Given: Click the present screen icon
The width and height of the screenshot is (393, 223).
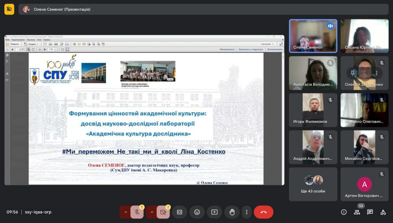Looking at the screenshot, I should [x=215, y=212].
